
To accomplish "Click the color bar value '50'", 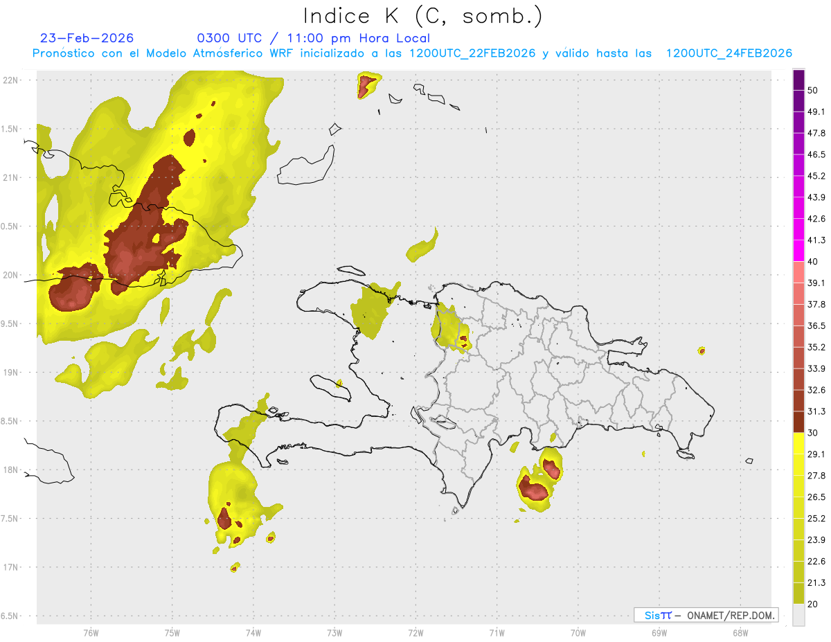I will (813, 90).
